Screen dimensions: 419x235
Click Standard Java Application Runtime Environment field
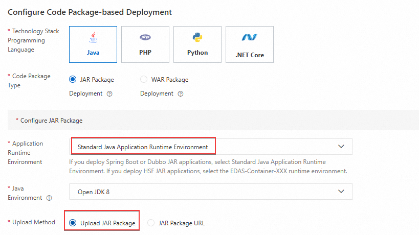click(143, 147)
